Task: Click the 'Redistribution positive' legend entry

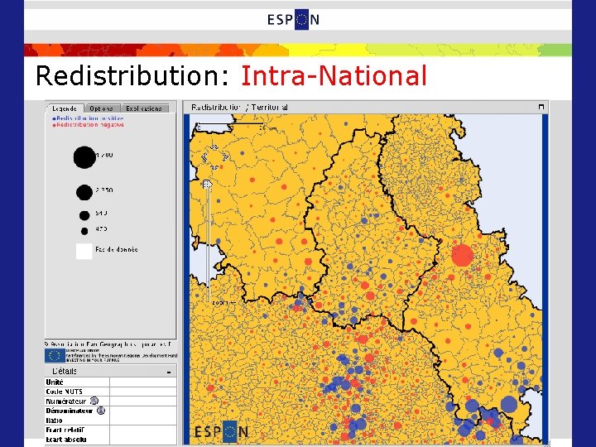Action: [x=88, y=118]
